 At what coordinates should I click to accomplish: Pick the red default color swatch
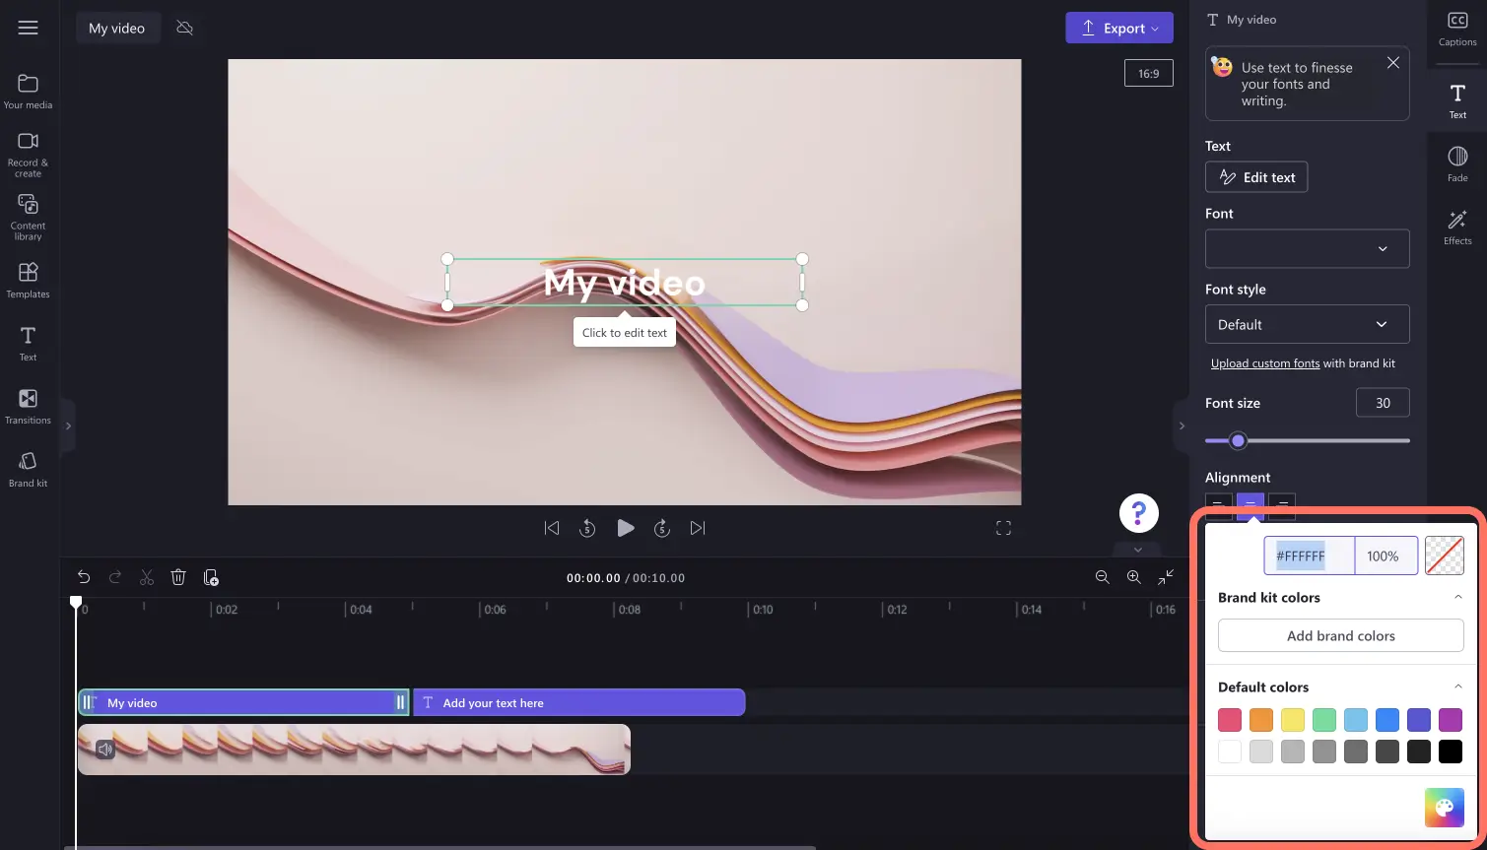[1230, 720]
